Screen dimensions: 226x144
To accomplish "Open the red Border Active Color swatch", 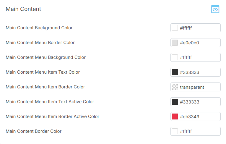I will [x=175, y=117].
